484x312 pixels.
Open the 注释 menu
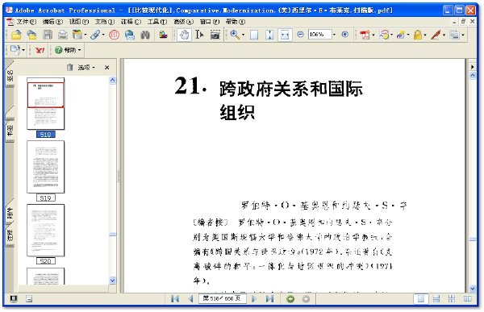[x=131, y=22]
